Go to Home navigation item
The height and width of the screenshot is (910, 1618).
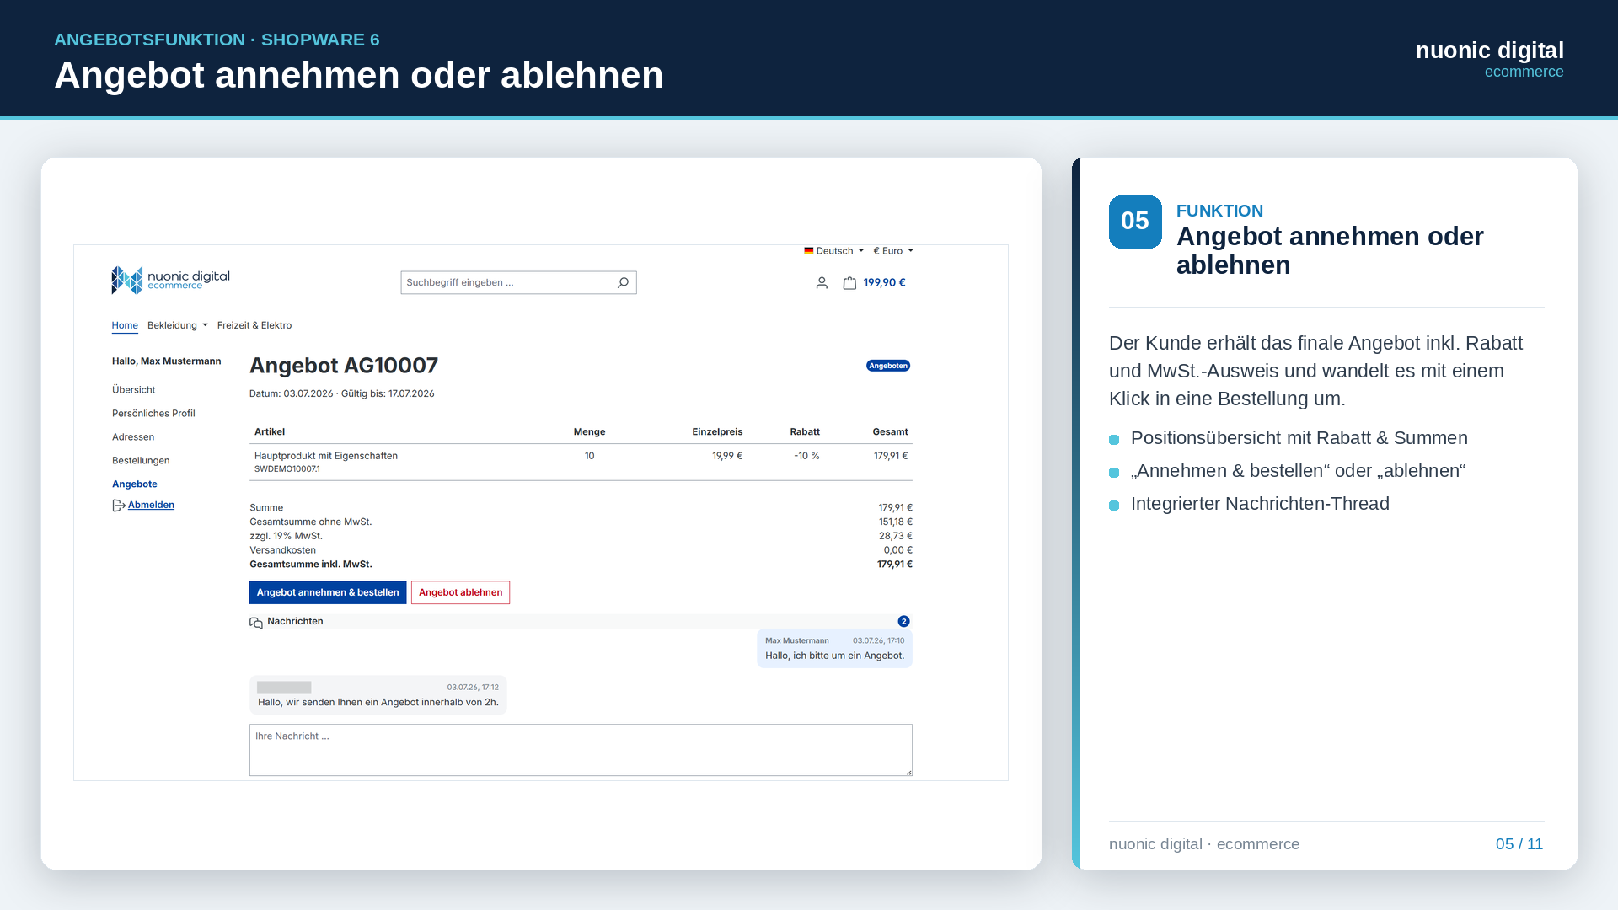point(125,325)
